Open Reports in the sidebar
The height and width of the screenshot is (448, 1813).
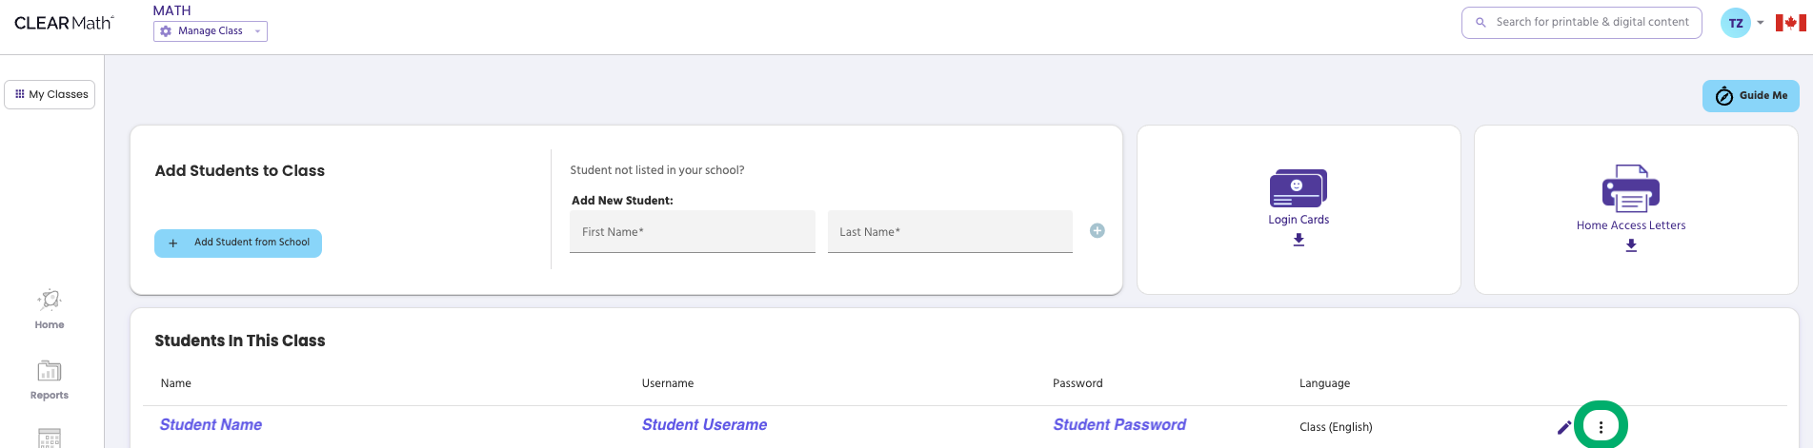[50, 380]
